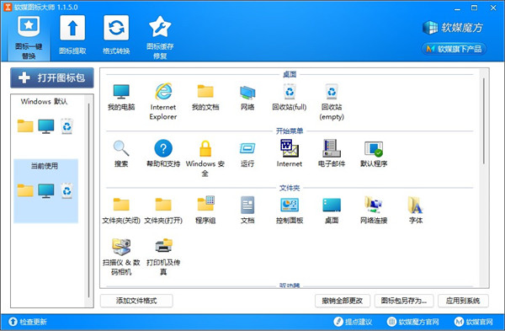Pick the Windows 安全 padlock icon
The height and width of the screenshot is (331, 505).
tap(205, 148)
